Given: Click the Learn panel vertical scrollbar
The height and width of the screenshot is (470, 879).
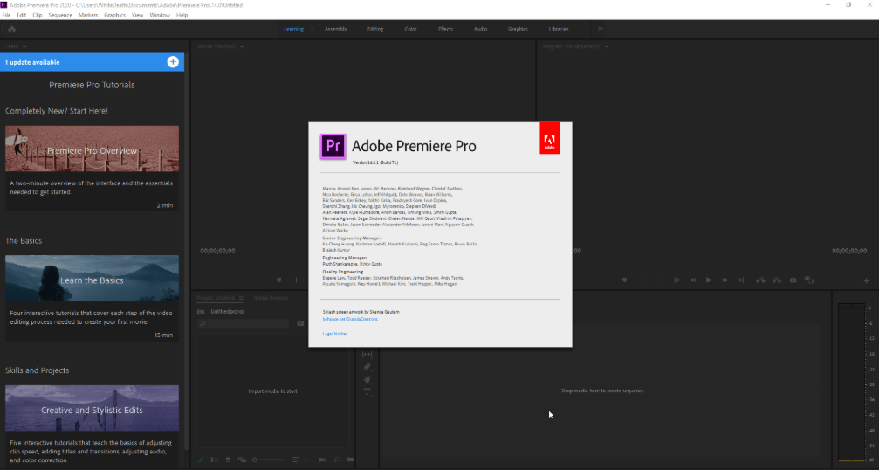Looking at the screenshot, I should coord(187,252).
